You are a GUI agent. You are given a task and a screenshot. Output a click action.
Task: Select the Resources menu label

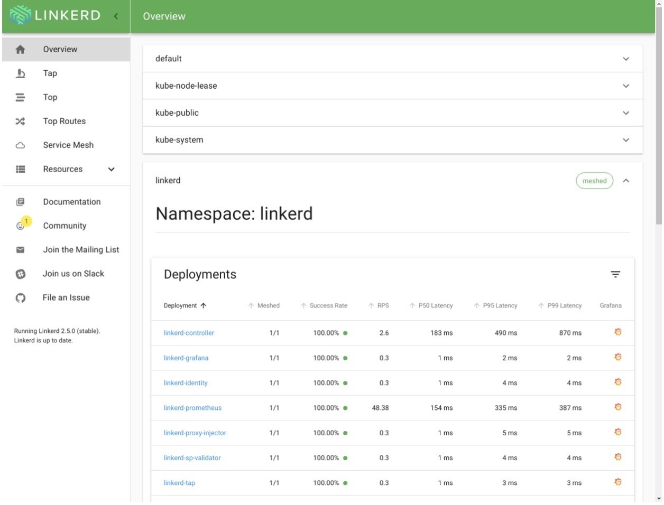pyautogui.click(x=63, y=169)
